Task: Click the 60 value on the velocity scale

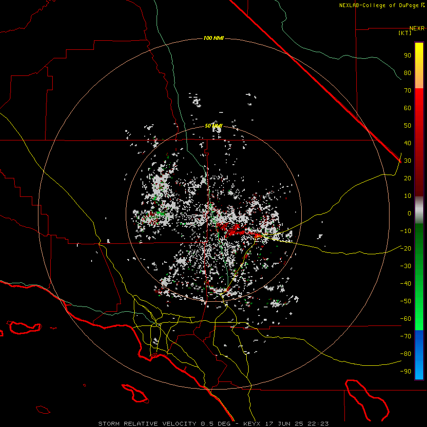Action: click(408, 108)
